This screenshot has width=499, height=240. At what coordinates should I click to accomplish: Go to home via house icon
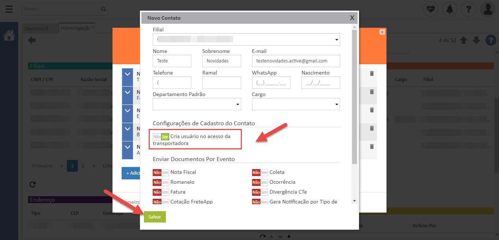click(9, 35)
